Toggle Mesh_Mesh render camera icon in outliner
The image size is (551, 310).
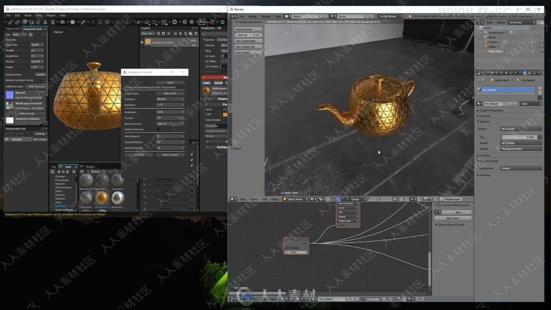click(x=542, y=51)
